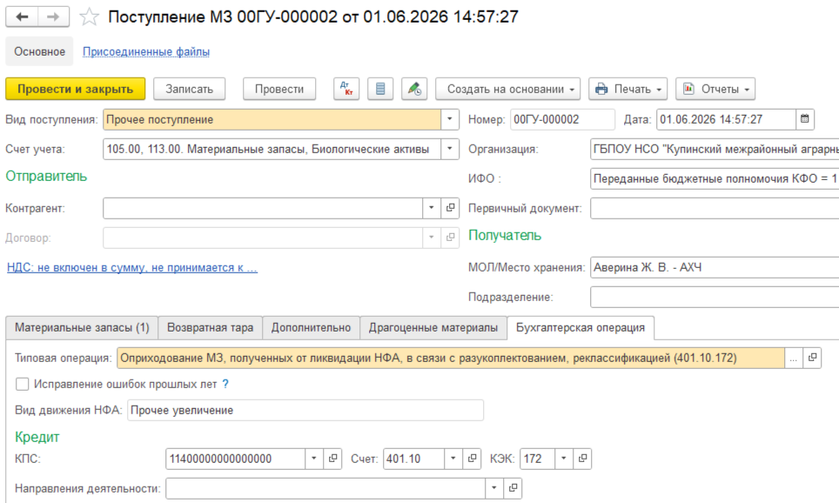
Task: Click the Записать button
Action: pos(190,89)
